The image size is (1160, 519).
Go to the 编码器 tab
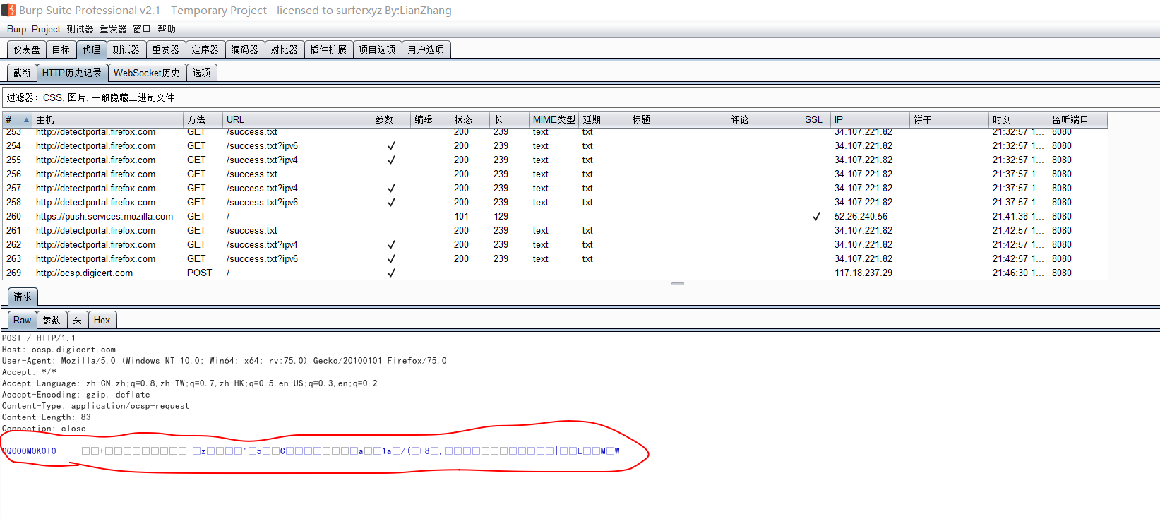(245, 49)
